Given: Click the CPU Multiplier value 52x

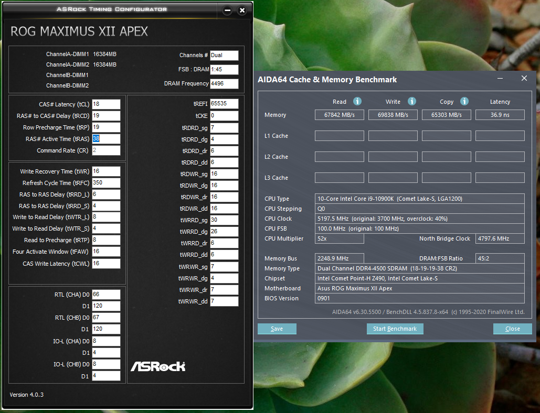Looking at the screenshot, I should (x=339, y=238).
